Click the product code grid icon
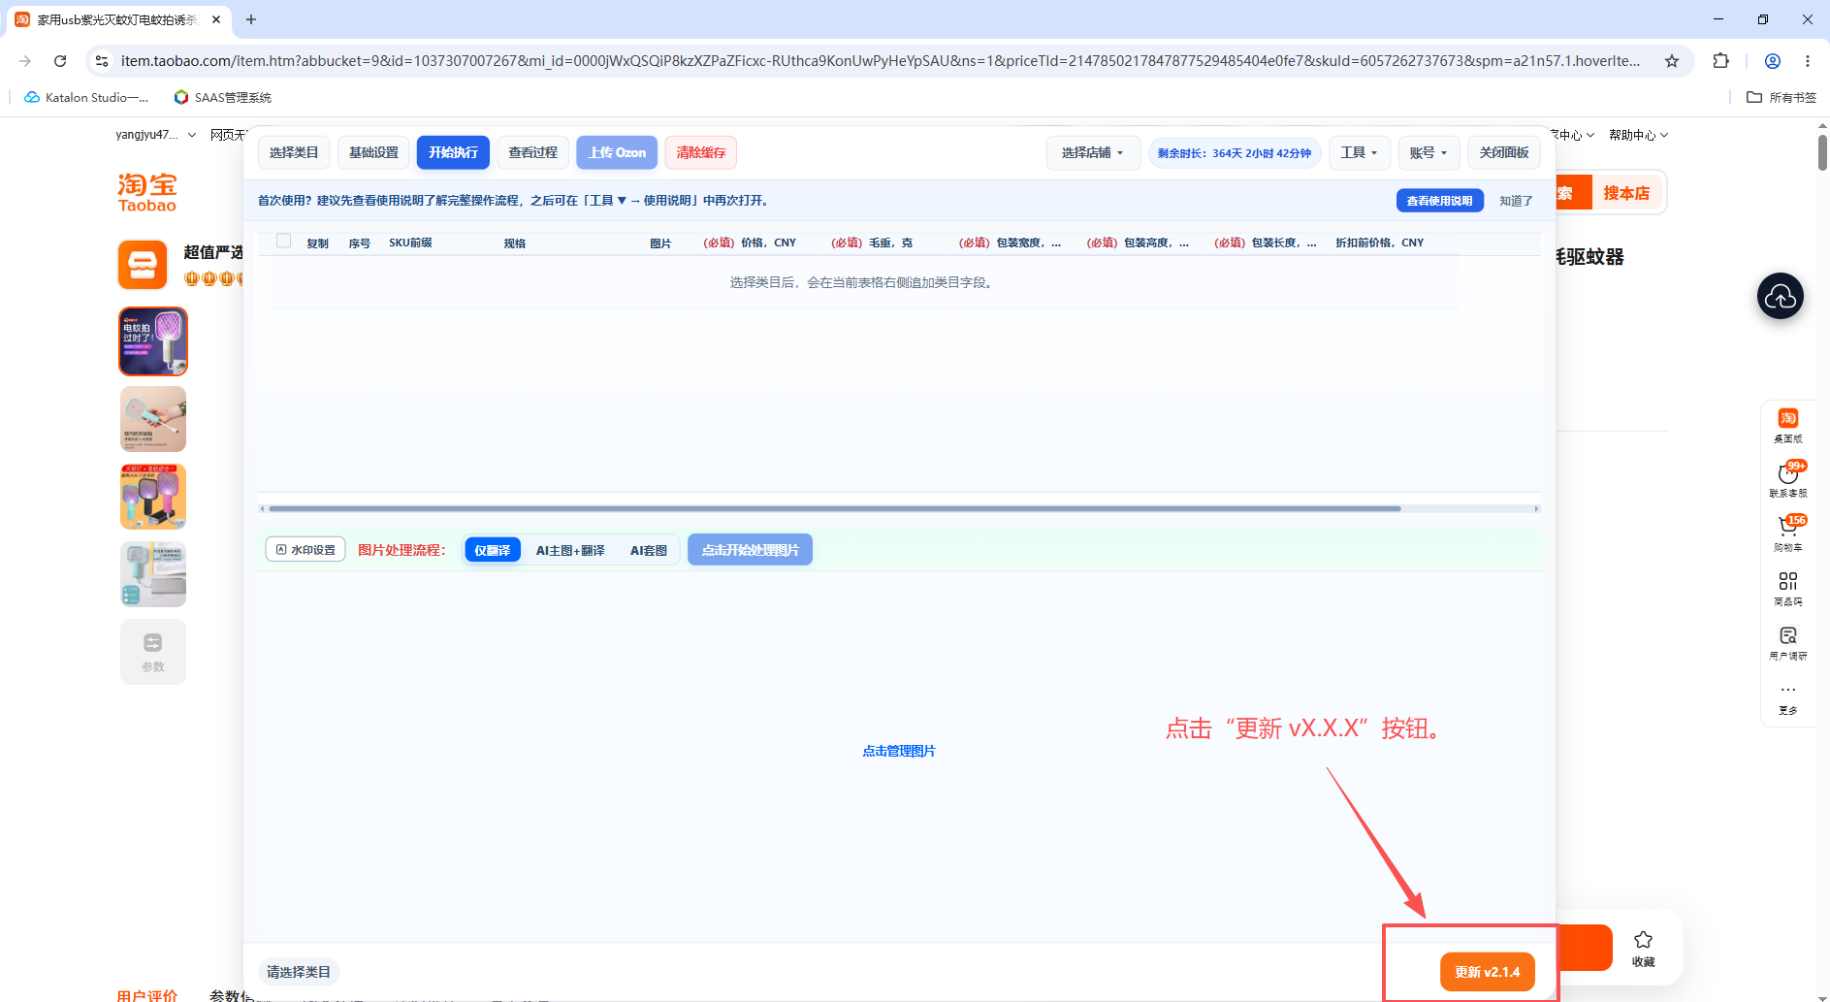 (x=1788, y=588)
